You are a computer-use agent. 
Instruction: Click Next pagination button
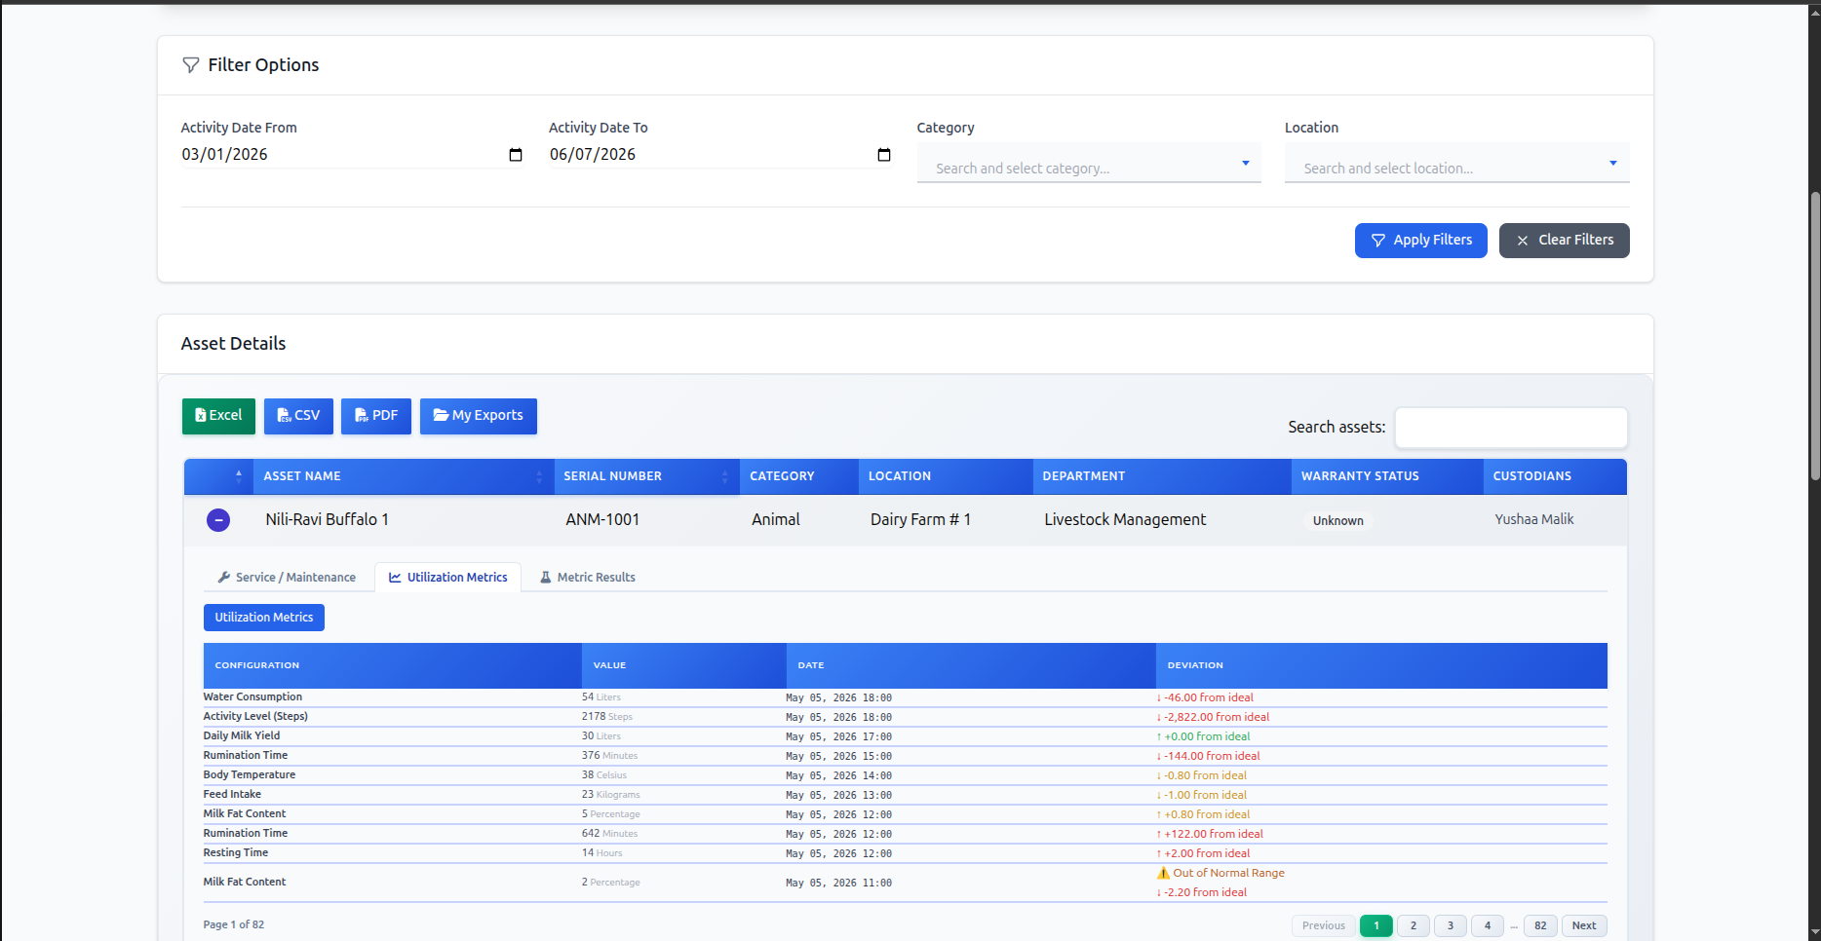1584,926
